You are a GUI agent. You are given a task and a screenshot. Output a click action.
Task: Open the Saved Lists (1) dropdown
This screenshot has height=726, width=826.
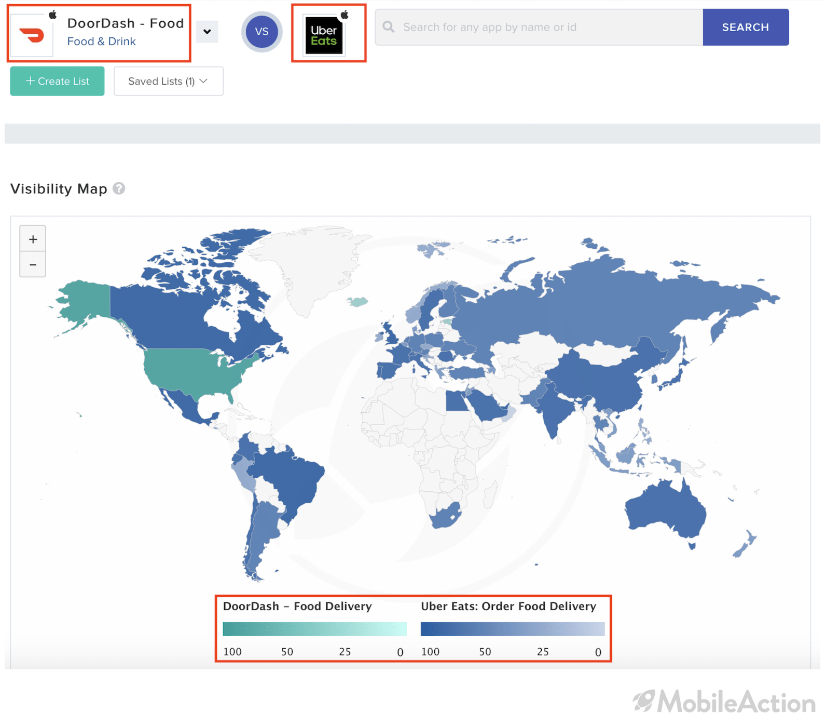click(x=168, y=81)
